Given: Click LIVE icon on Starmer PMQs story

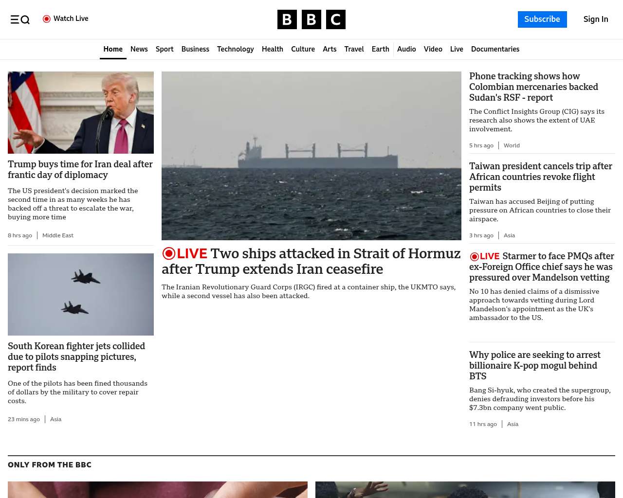Looking at the screenshot, I should click(475, 256).
